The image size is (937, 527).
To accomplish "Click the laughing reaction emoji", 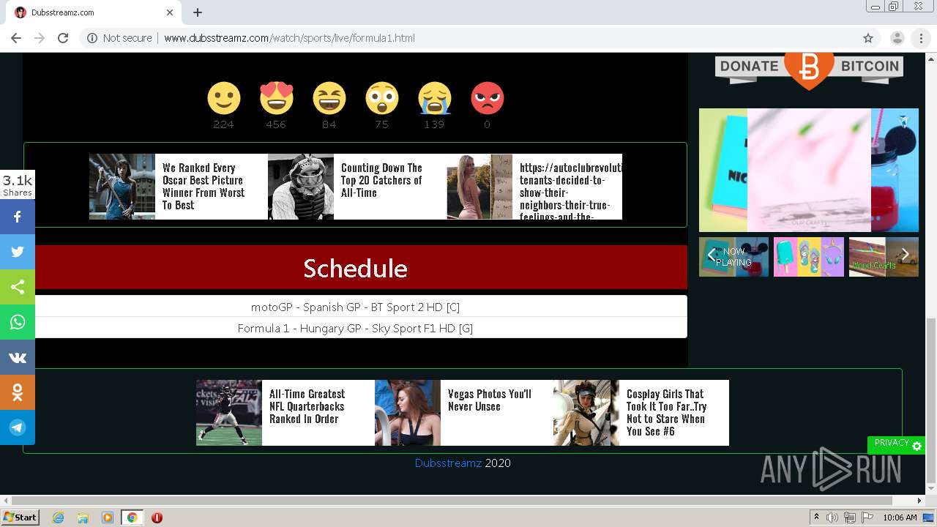I will tap(329, 98).
